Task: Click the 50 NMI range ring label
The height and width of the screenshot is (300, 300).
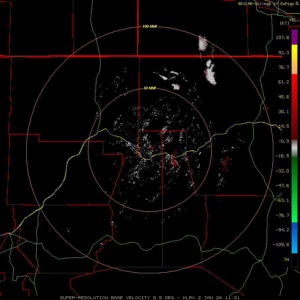Action: 150,88
